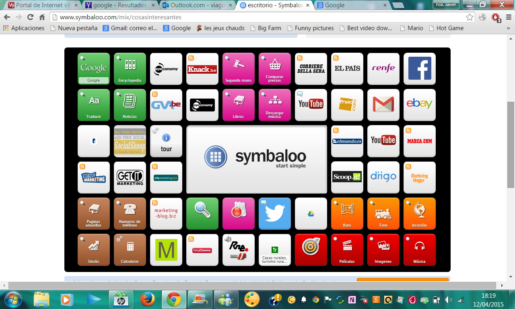
Task: Open the Música headphones tile
Action: pyautogui.click(x=419, y=250)
